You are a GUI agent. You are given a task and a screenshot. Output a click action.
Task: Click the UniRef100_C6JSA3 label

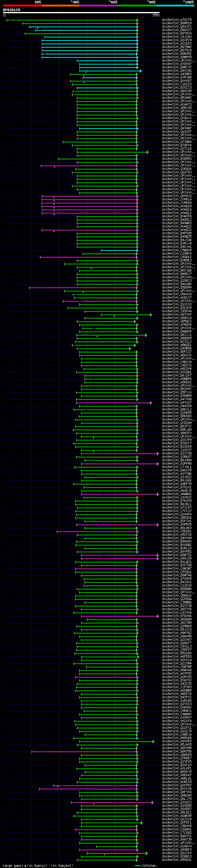177,37
